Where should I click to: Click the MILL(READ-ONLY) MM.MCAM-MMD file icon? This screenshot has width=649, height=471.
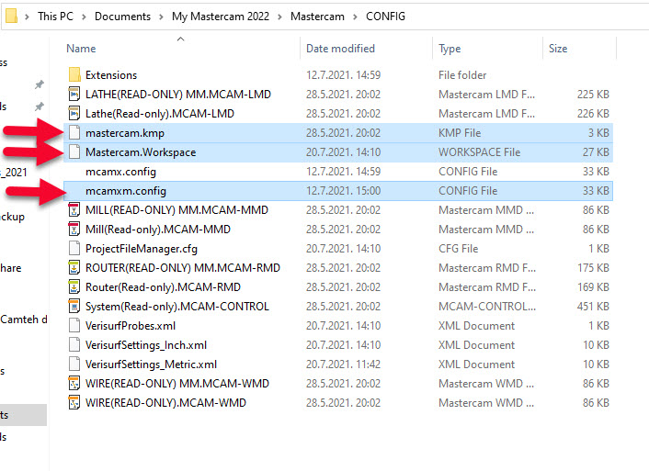point(74,210)
